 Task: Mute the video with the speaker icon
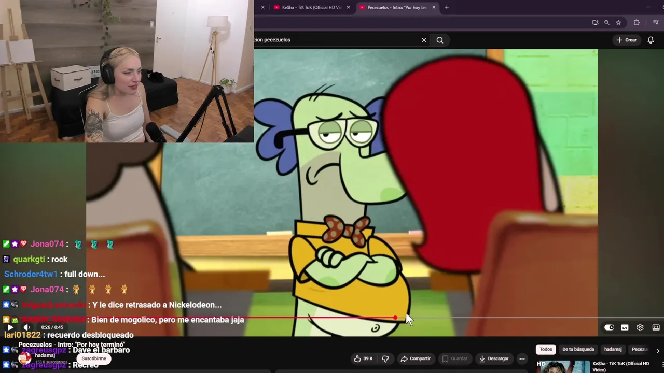(x=27, y=327)
